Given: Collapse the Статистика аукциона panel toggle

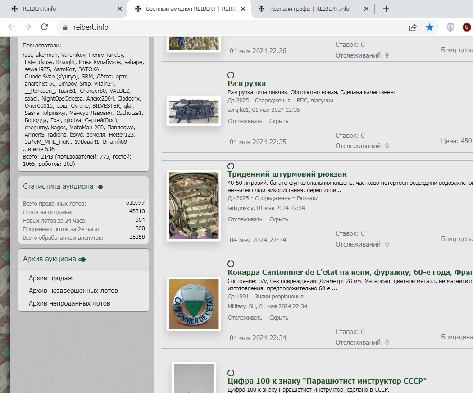Looking at the screenshot, I should pyautogui.click(x=100, y=187).
